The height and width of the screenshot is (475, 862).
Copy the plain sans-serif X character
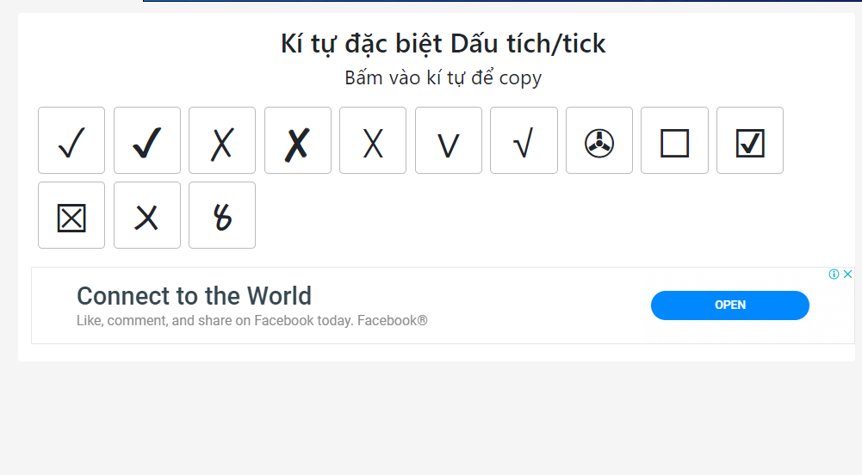pos(373,140)
